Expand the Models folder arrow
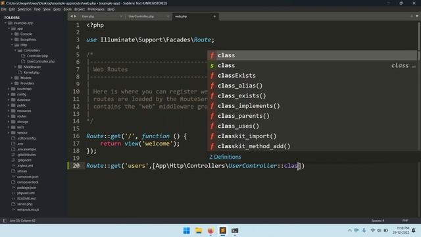This screenshot has width=421, height=237. (x=12, y=78)
